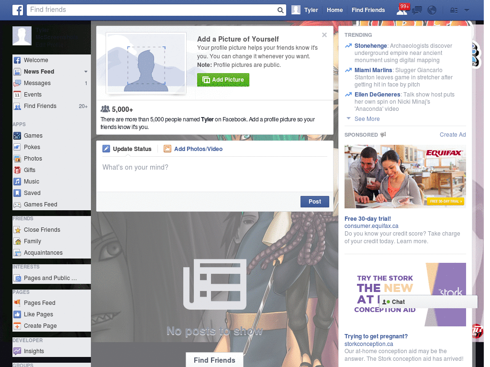Open the Saved bookmark icon
The image size is (490, 367).
tap(17, 193)
